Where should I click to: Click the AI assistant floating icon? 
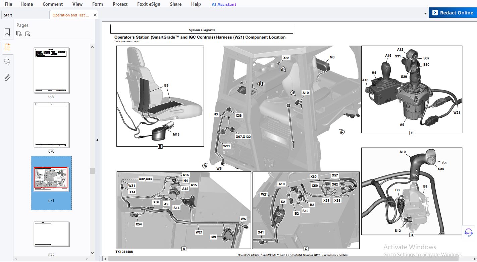click(x=468, y=232)
